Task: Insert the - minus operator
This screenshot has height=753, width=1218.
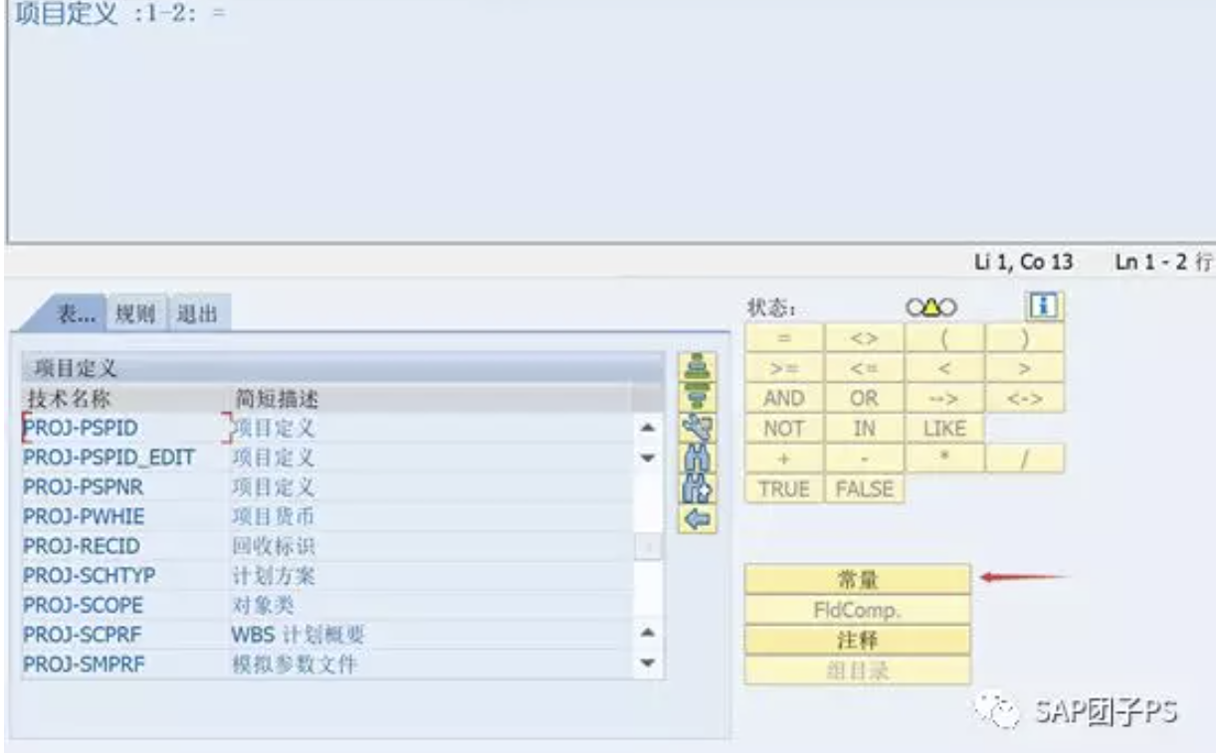Action: pos(865,459)
